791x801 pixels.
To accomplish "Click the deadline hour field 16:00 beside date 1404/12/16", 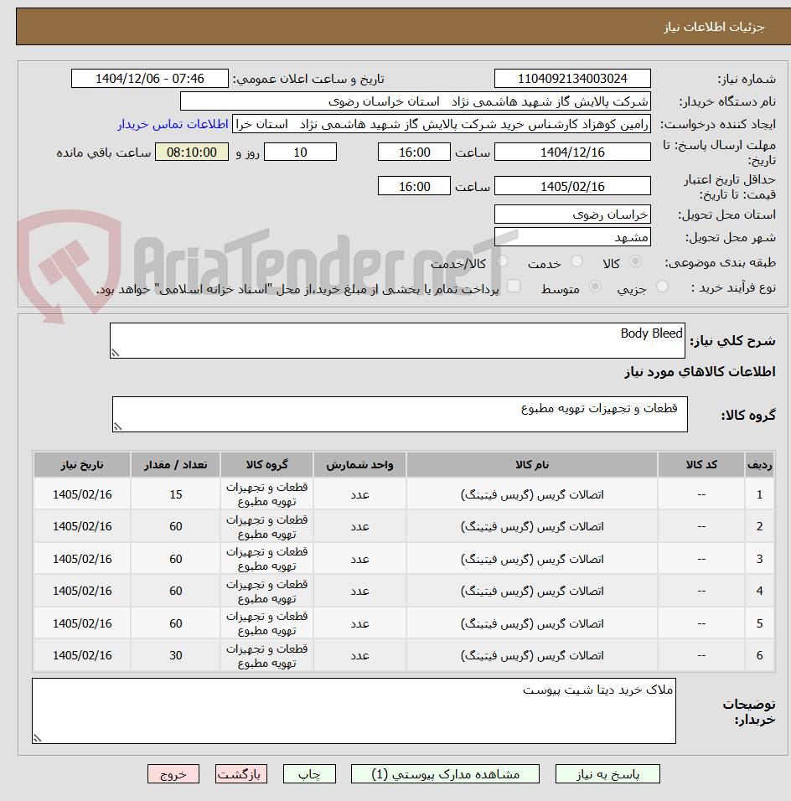I will pos(415,152).
